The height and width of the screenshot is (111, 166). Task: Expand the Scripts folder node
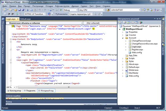click(123, 59)
